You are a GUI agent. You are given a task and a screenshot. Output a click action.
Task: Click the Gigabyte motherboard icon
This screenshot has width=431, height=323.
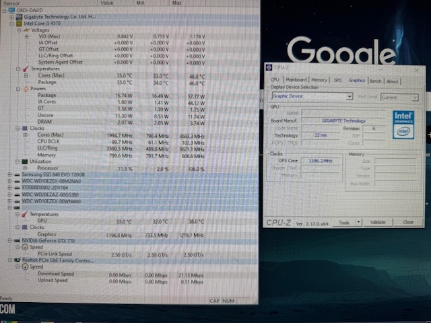click(19, 17)
